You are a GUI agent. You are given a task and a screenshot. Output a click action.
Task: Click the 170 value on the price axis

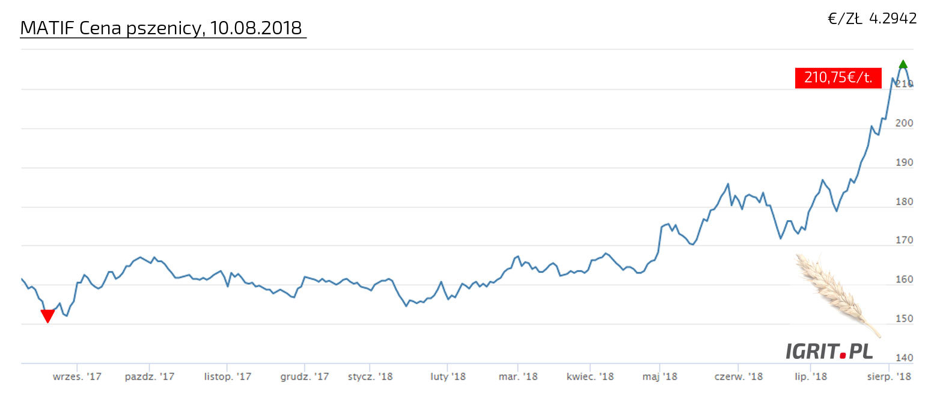903,241
